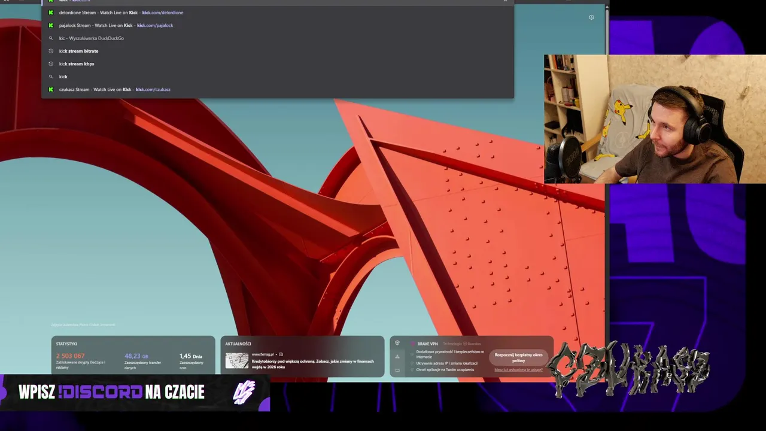
Task: Open the news article thumbnail image
Action: coord(237,360)
